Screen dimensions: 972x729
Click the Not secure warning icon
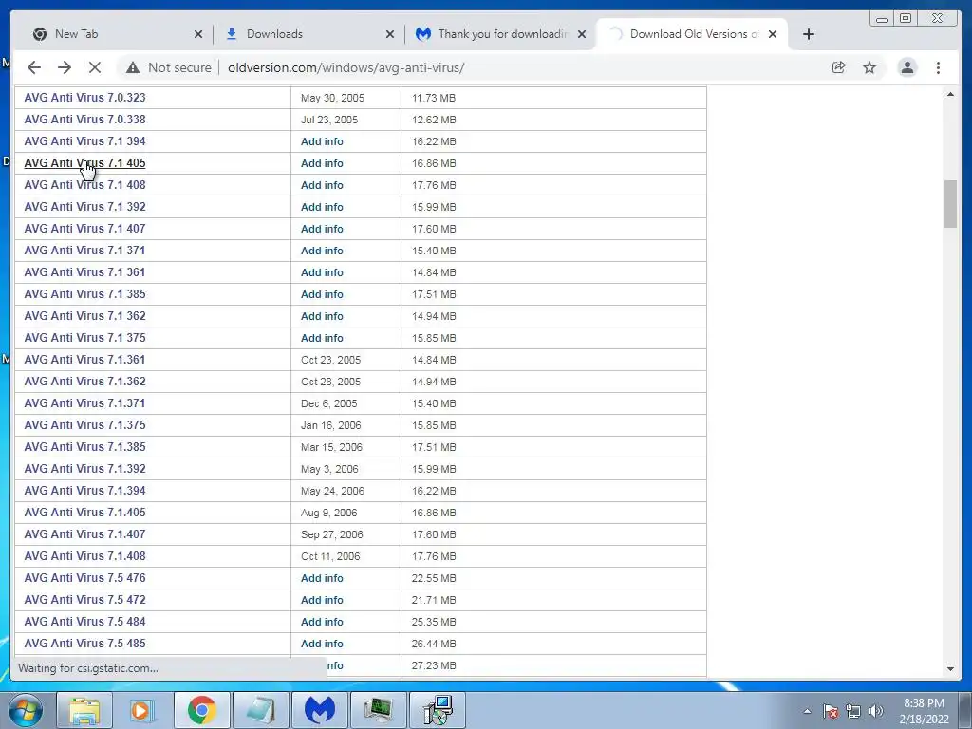(x=133, y=67)
